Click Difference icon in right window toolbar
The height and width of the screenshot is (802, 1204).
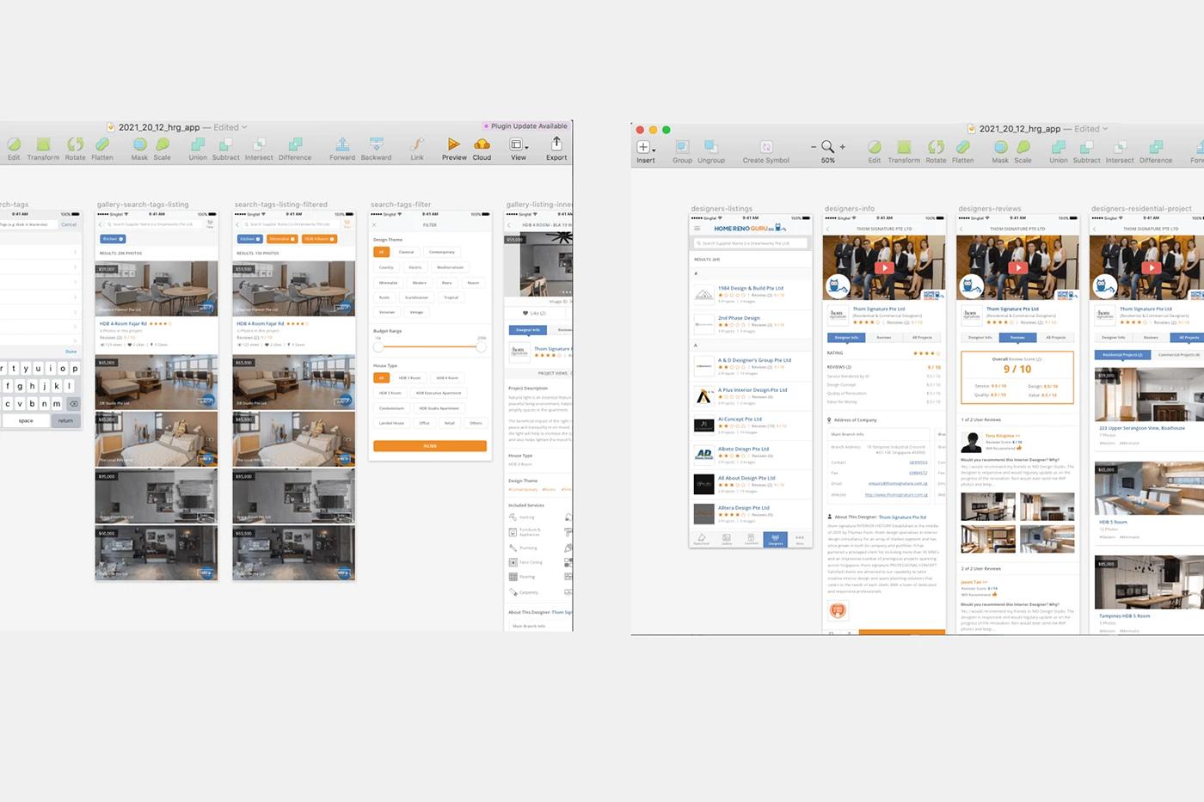click(x=1156, y=147)
